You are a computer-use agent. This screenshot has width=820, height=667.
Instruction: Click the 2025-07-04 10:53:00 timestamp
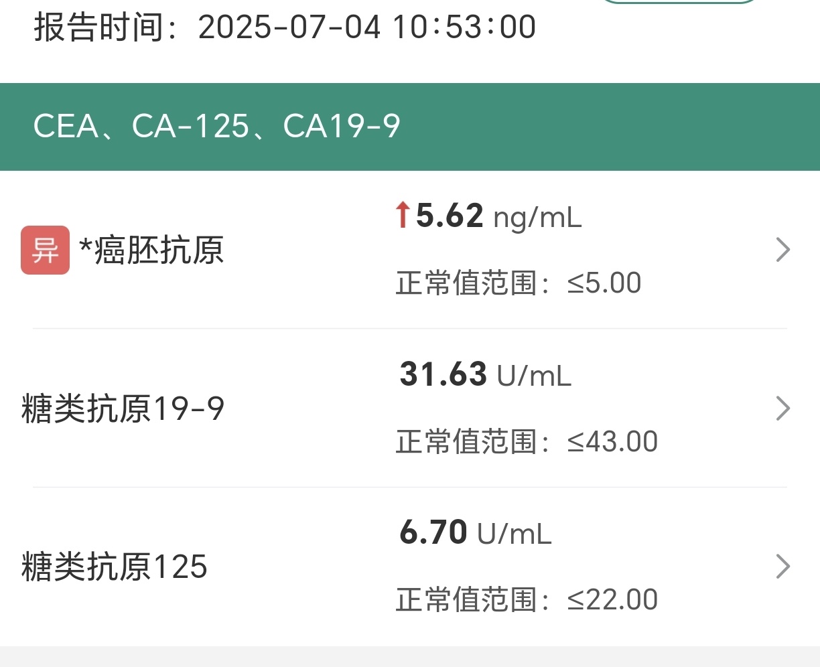367,27
